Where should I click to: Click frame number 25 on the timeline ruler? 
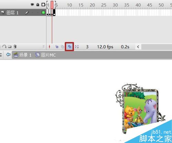[x=104, y=5]
